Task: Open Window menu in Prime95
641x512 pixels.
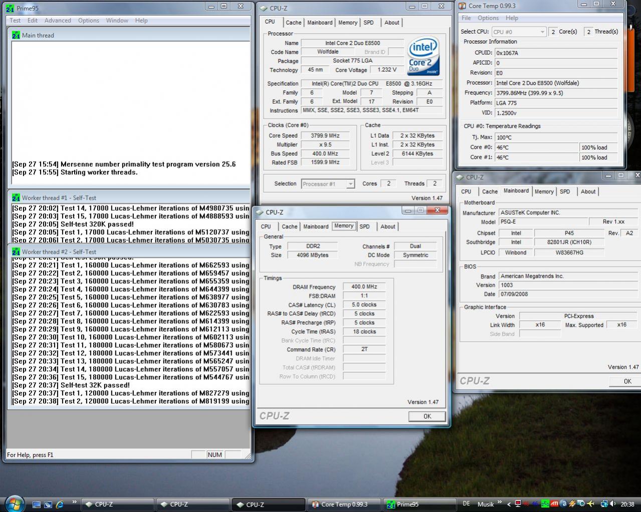Action: click(117, 21)
